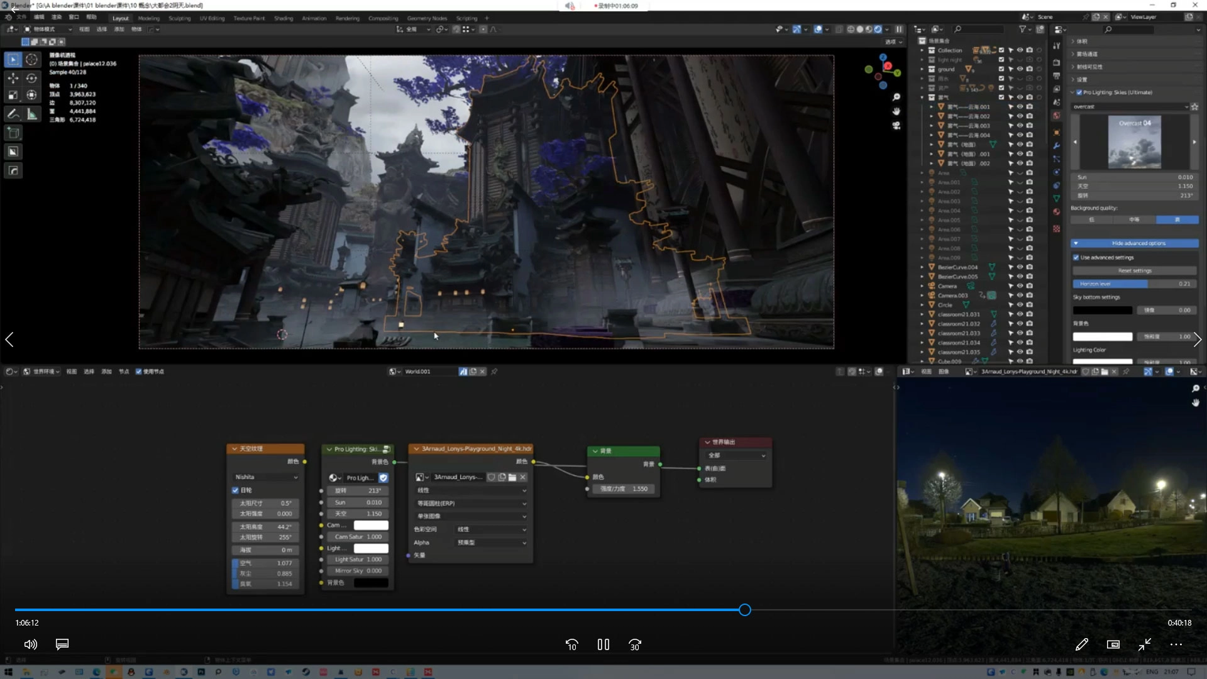Switch to the Shading workspace tab
Image resolution: width=1207 pixels, height=679 pixels.
[283, 18]
